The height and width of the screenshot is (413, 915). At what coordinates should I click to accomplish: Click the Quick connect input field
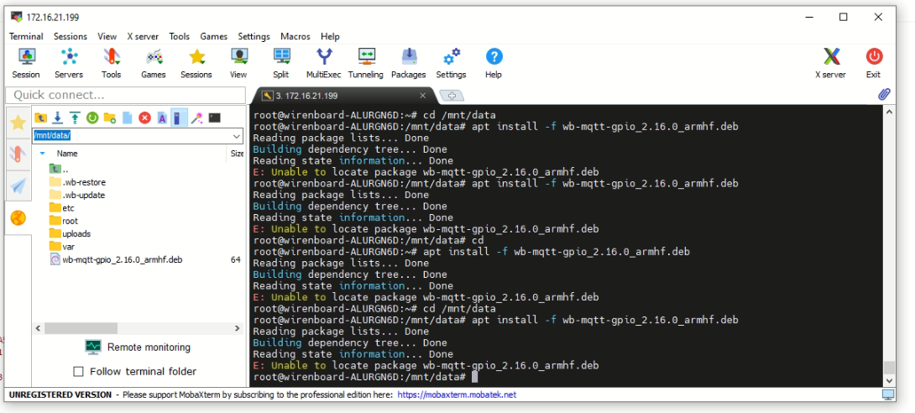pos(125,95)
